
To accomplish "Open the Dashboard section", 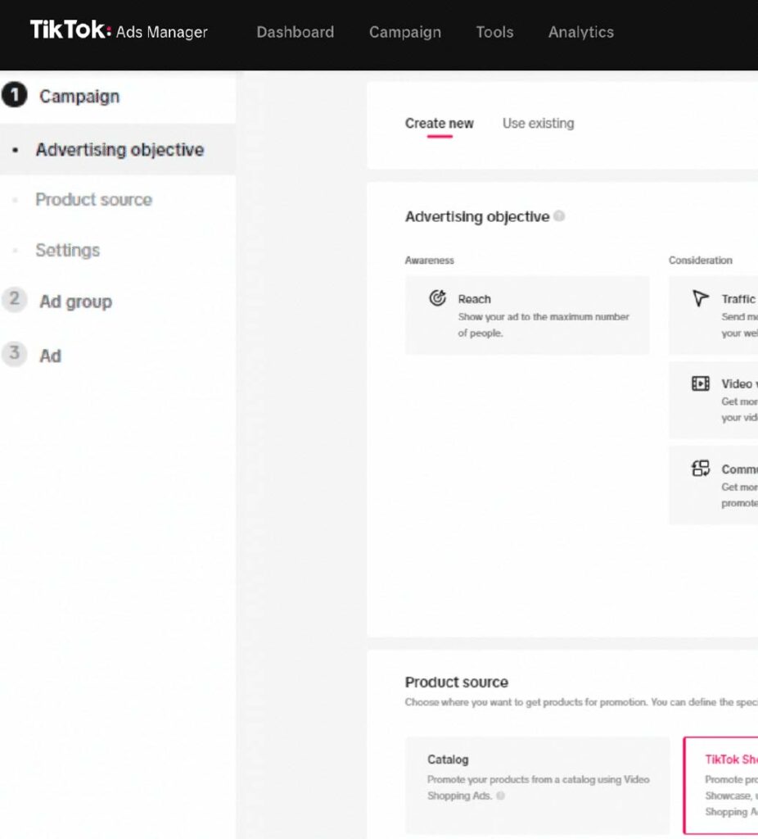I will (296, 32).
